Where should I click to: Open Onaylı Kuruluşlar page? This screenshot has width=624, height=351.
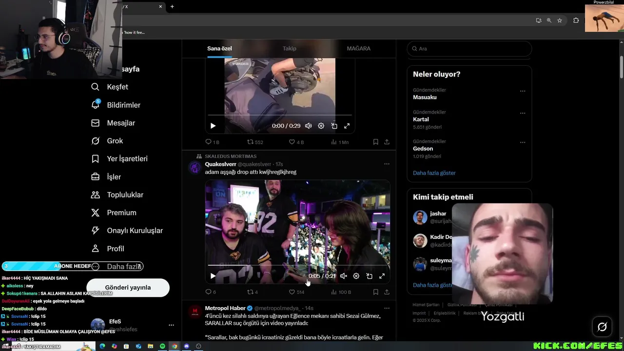click(127, 231)
